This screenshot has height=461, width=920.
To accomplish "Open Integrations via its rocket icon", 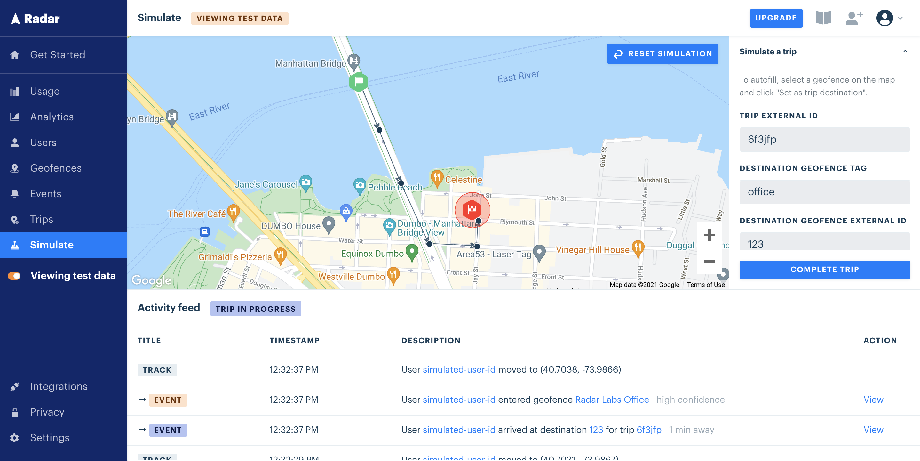I will 15,386.
